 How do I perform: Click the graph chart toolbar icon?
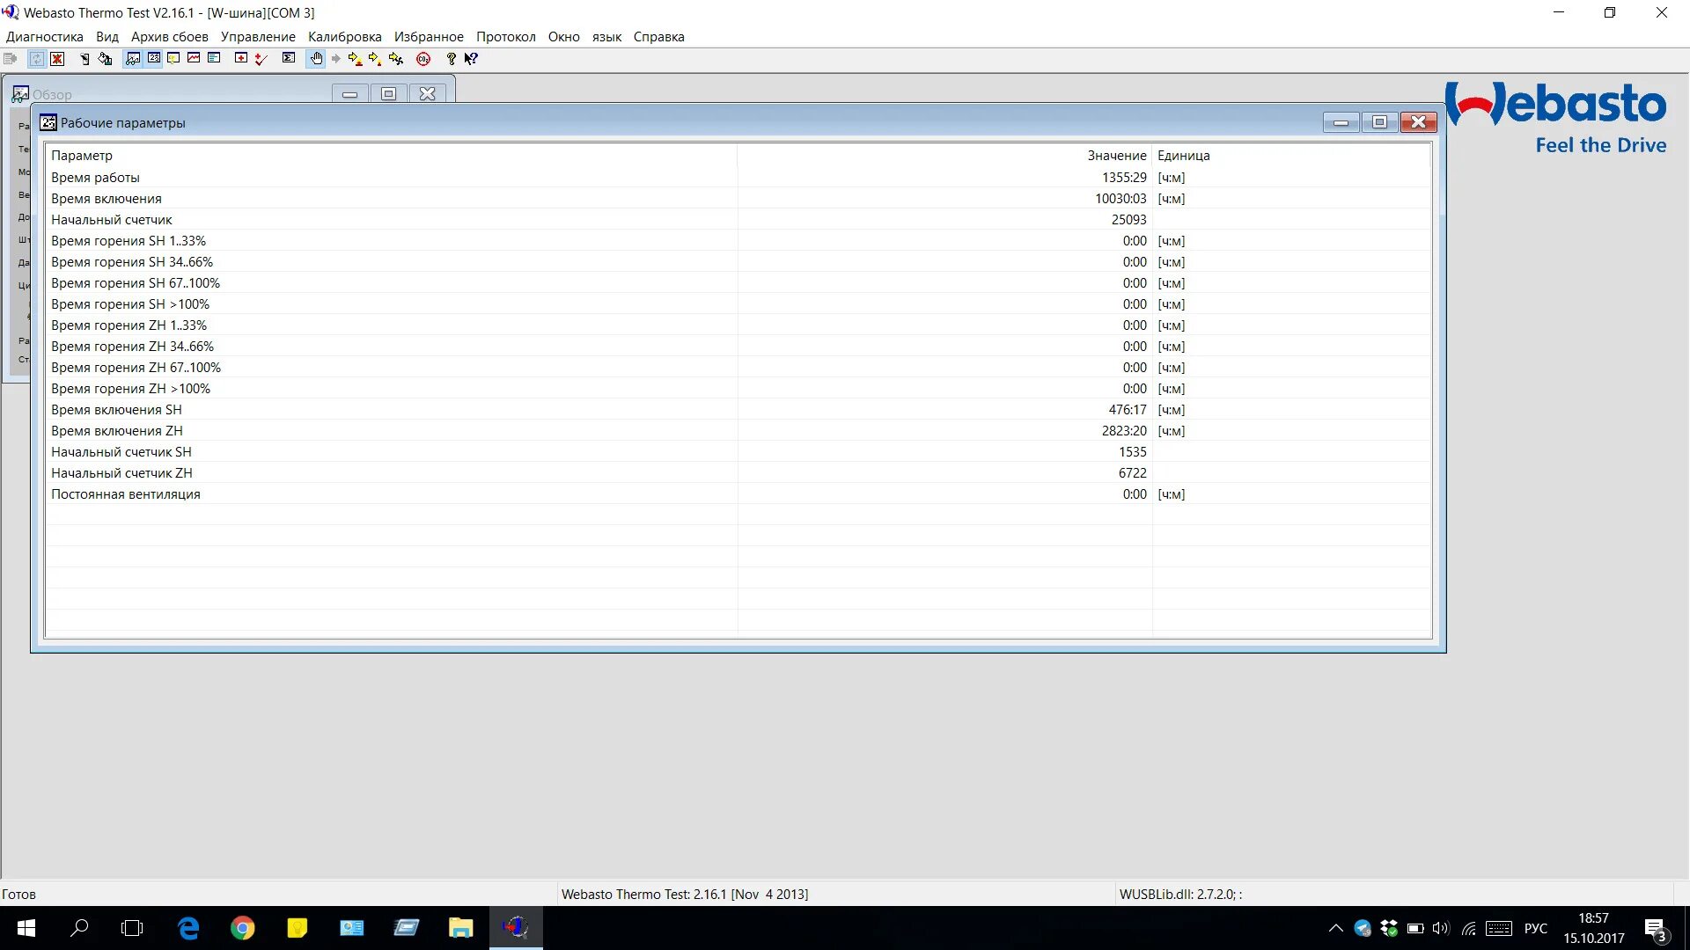(x=194, y=59)
